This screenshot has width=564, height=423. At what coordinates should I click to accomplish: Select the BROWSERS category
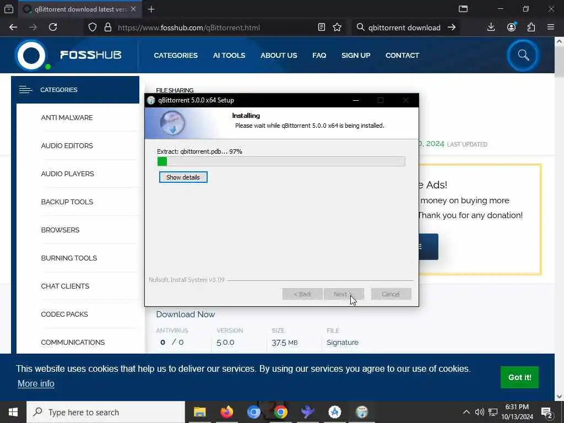pyautogui.click(x=60, y=230)
